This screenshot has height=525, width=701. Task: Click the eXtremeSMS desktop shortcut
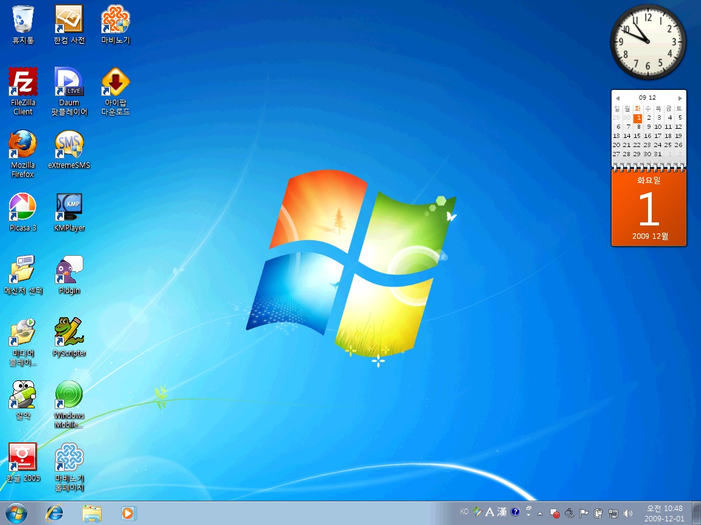click(x=69, y=149)
